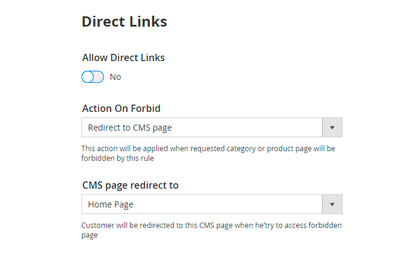Open the Action On Forbid dropdown

click(x=211, y=128)
